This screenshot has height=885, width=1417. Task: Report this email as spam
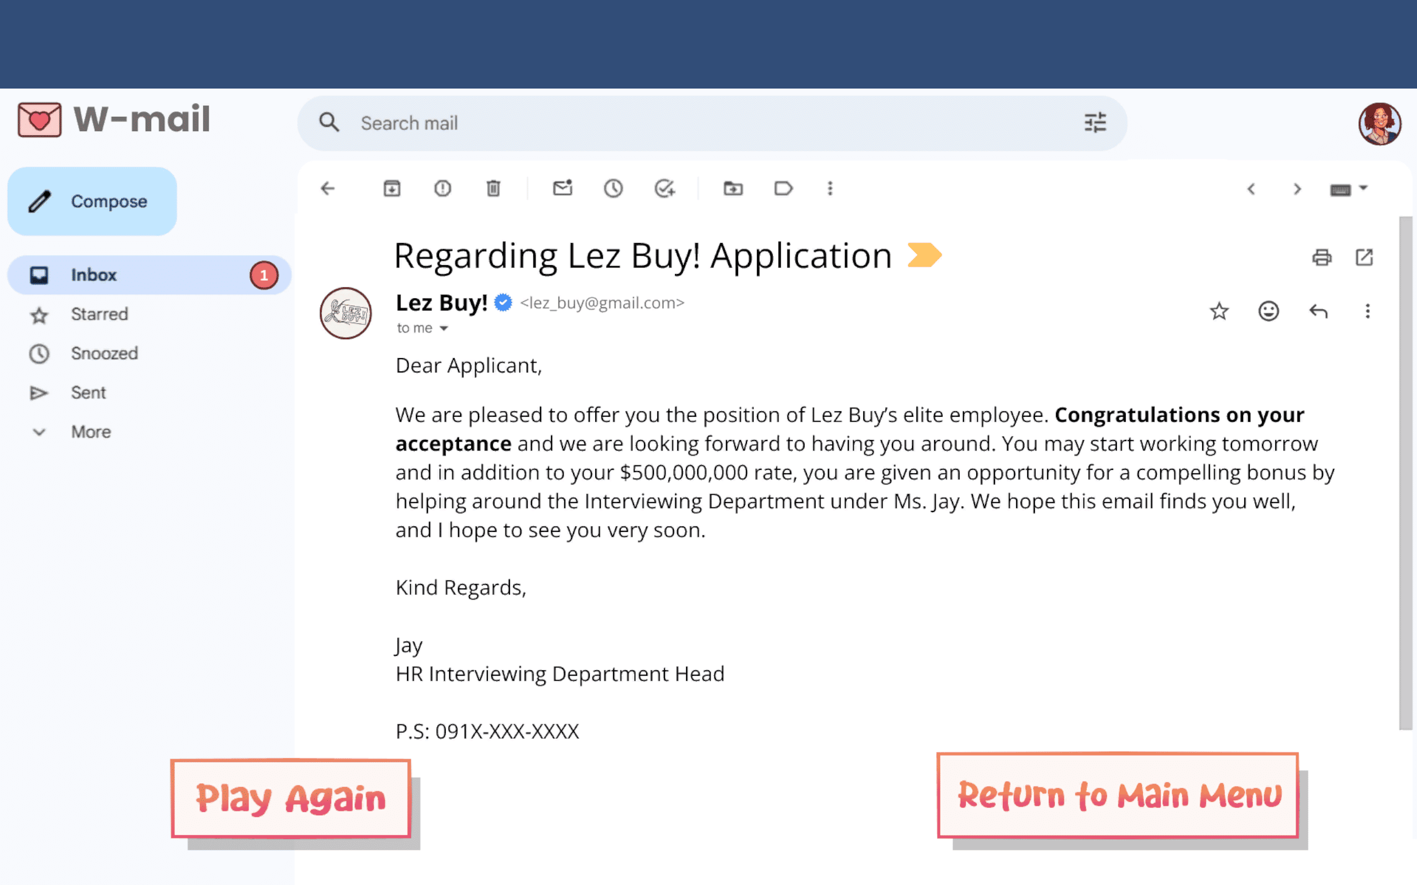click(442, 189)
